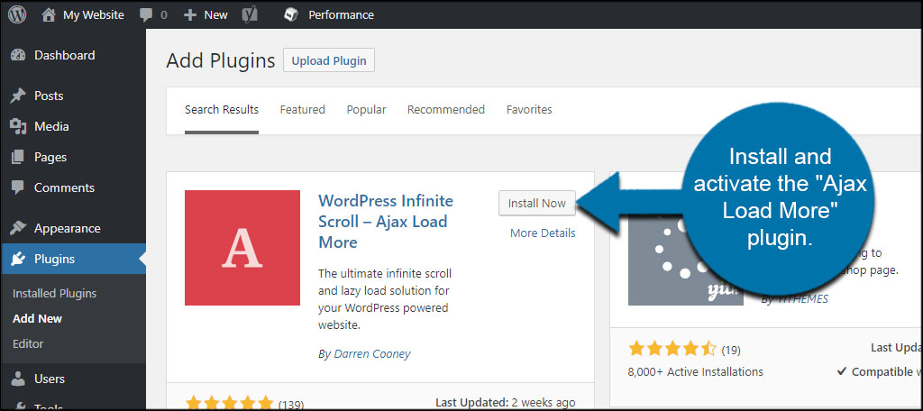Open the plugin Editor submenu
The width and height of the screenshot is (923, 411).
(x=28, y=343)
